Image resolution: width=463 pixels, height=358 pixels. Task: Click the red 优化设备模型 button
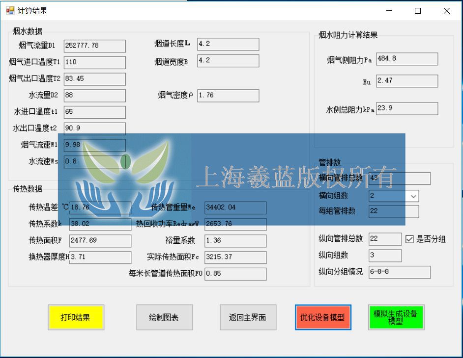(x=323, y=317)
